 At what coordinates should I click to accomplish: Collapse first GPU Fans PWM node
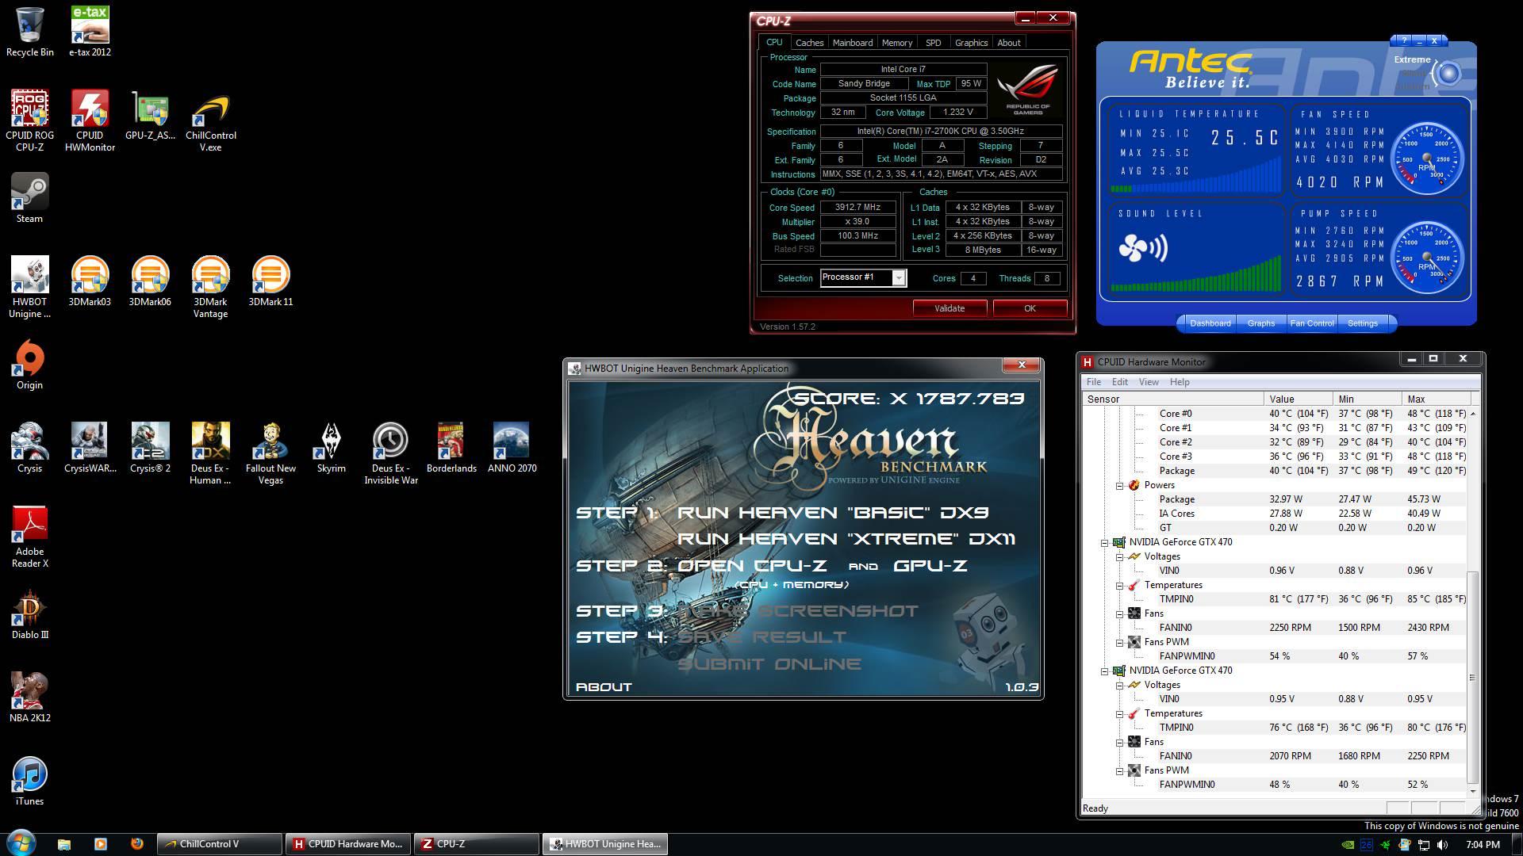coord(1120,642)
